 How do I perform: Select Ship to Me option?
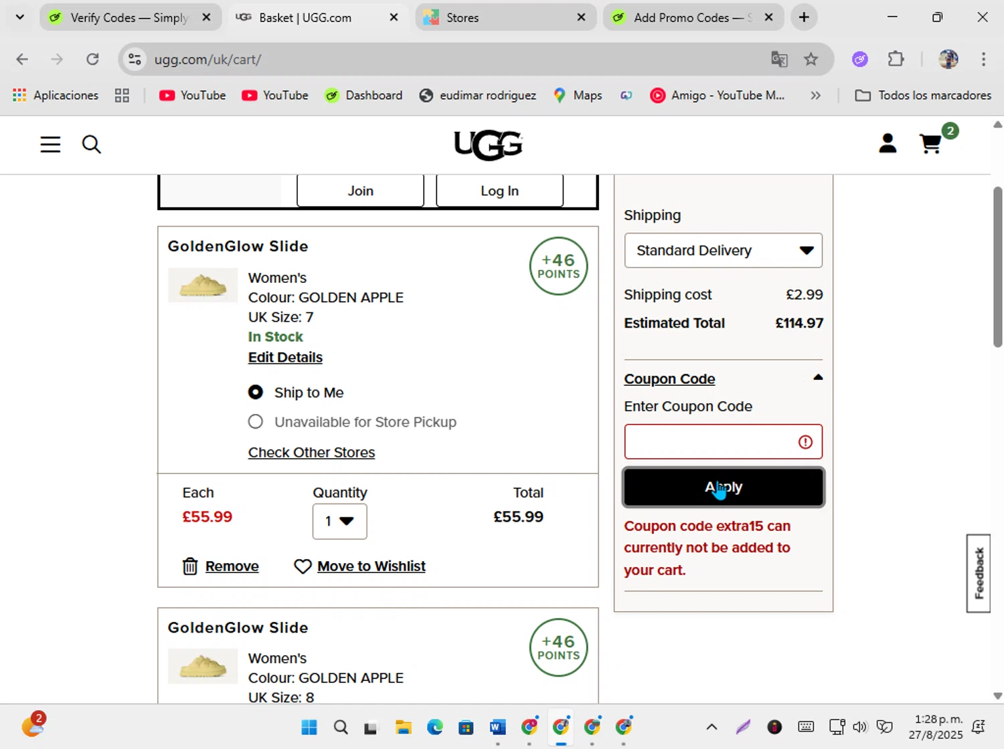(x=256, y=393)
